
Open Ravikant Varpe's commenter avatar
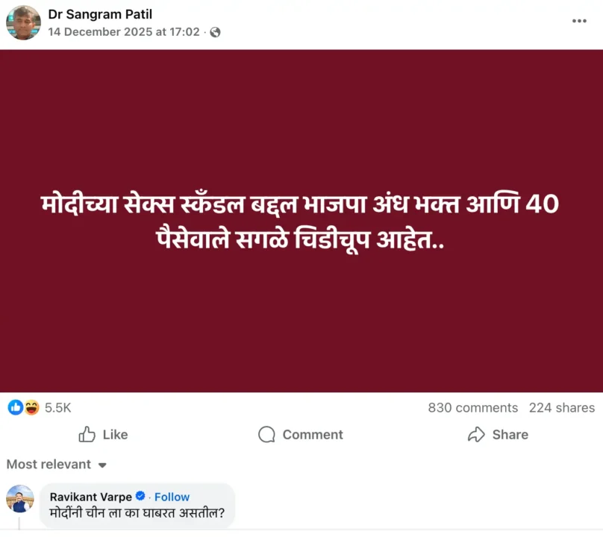coord(20,500)
